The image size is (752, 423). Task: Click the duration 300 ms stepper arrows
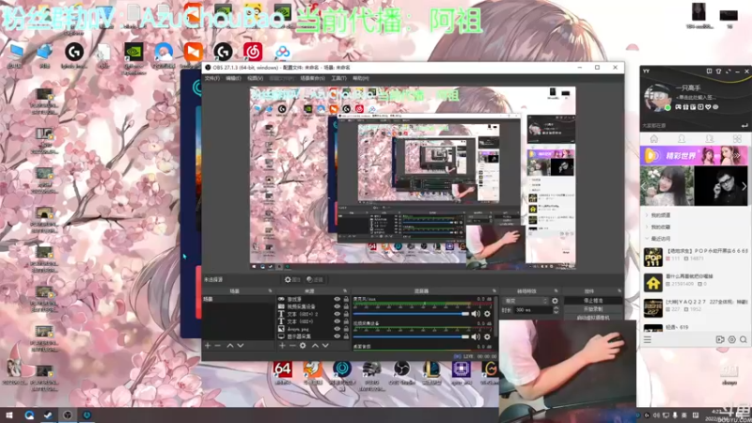[x=556, y=310]
